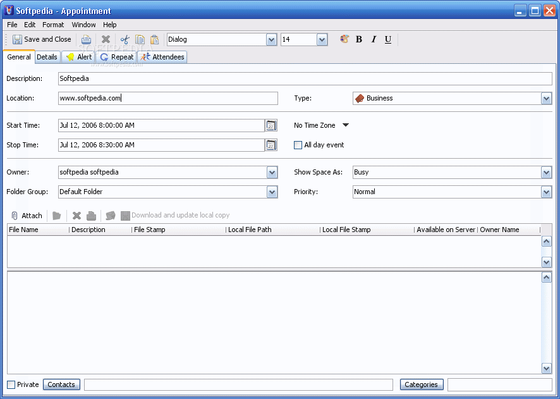
Task: Click the Delete X icon in the top toolbar
Action: click(x=106, y=39)
